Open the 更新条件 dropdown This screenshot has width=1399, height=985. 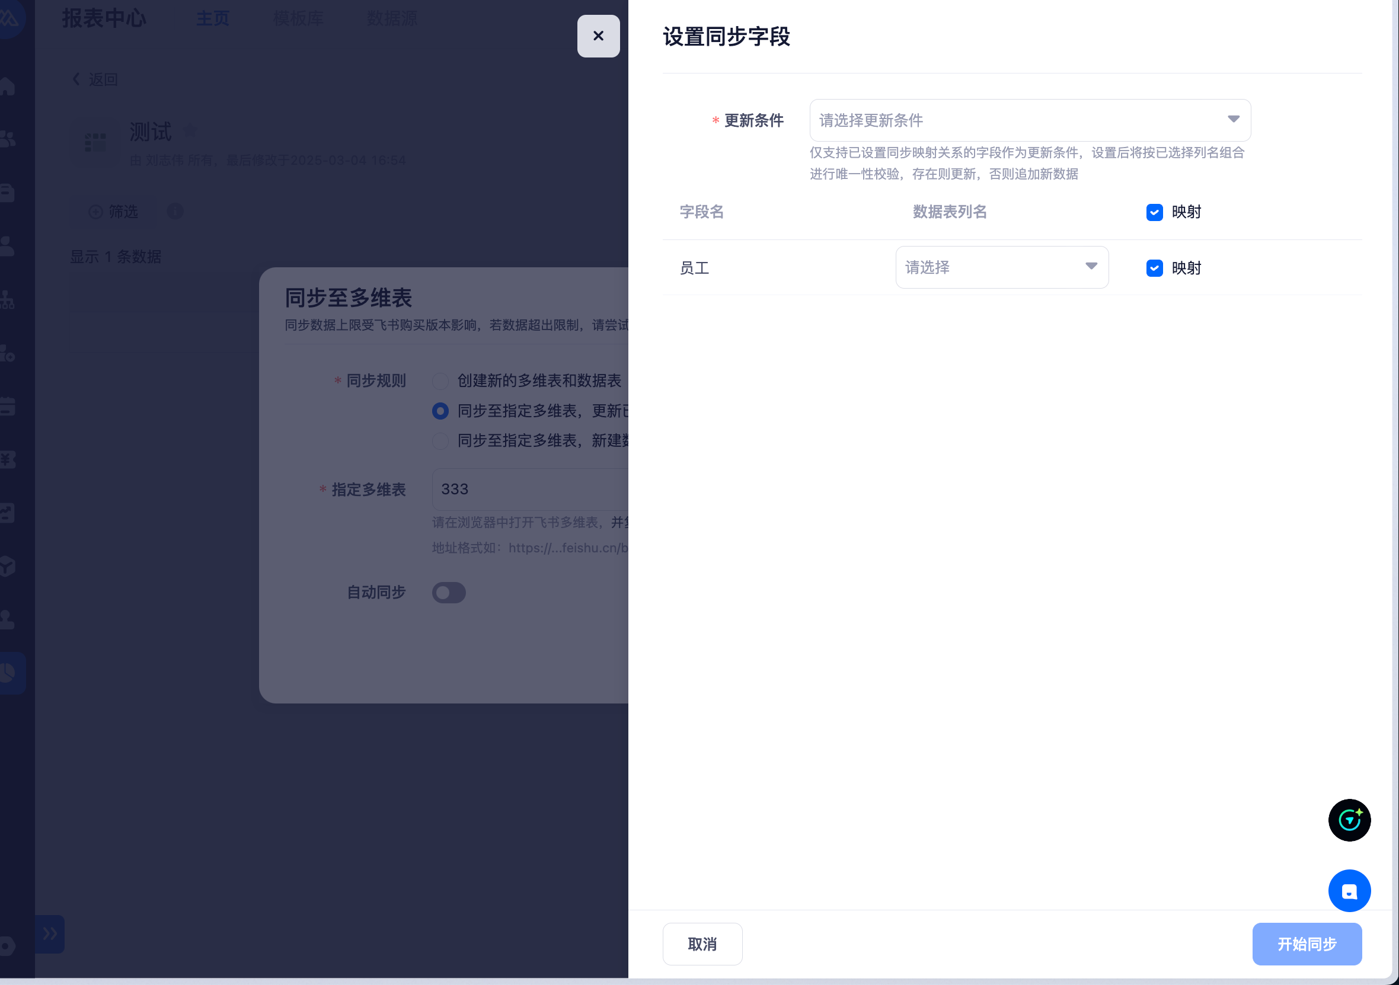[1029, 120]
